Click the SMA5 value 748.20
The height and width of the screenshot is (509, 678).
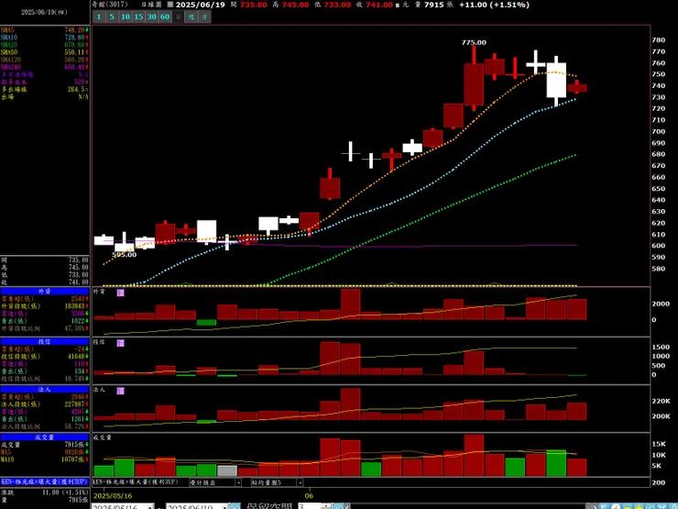[75, 30]
